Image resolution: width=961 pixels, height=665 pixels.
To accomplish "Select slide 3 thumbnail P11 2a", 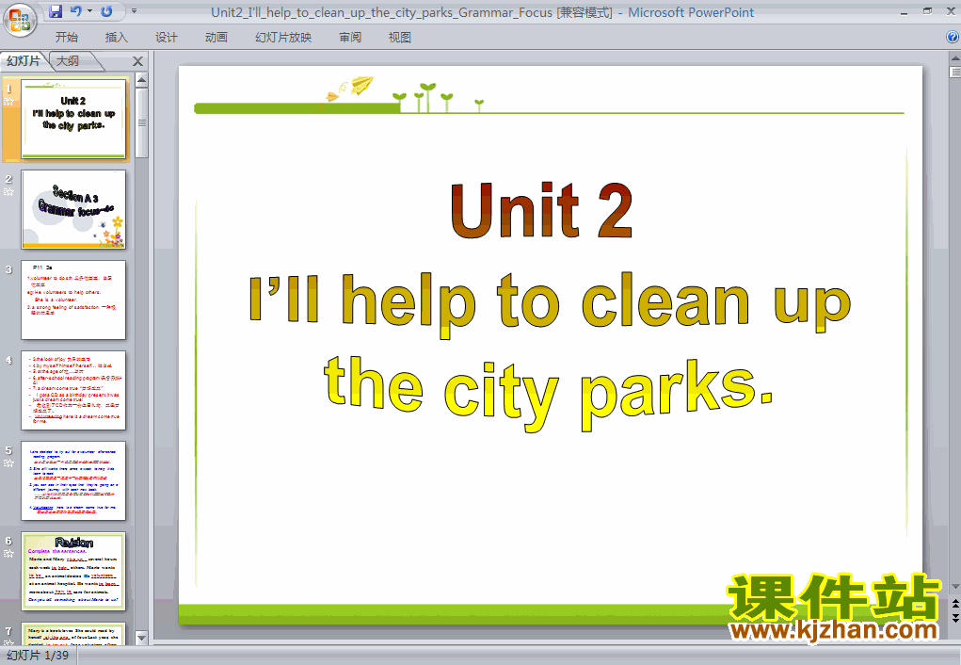I will [73, 300].
